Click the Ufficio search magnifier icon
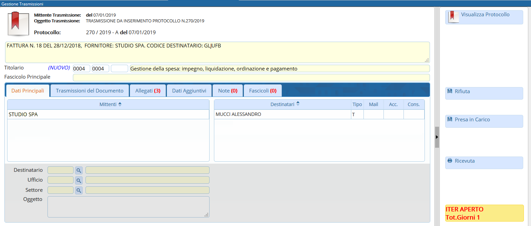The height and width of the screenshot is (226, 531). (x=79, y=180)
